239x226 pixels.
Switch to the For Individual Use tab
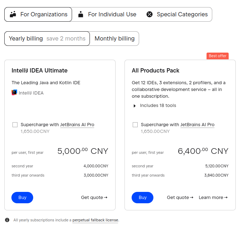tap(107, 15)
